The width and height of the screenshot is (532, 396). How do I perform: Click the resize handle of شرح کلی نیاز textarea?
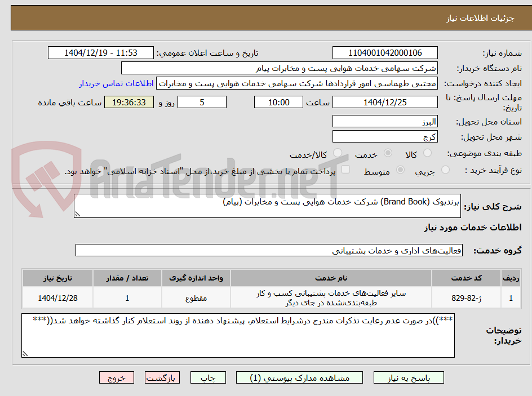pos(77,214)
